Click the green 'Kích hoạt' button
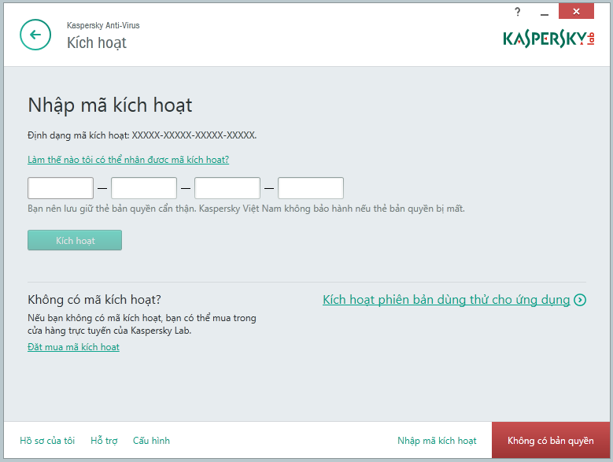 tap(75, 240)
